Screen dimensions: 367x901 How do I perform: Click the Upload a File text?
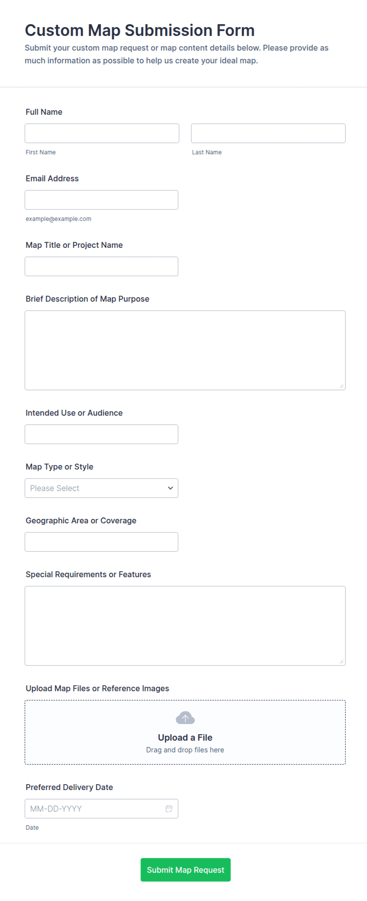185,738
